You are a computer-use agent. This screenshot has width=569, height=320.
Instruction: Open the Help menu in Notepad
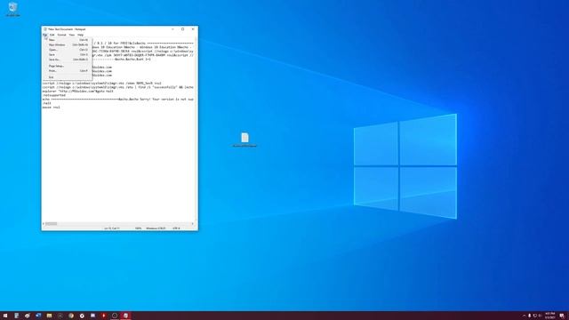click(x=80, y=35)
